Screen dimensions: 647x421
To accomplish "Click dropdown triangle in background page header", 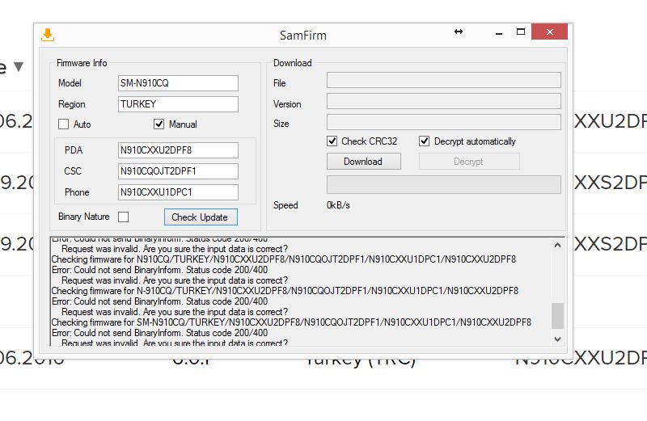I will [x=19, y=66].
